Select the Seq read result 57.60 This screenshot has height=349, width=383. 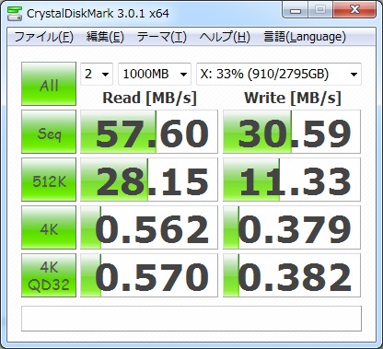tap(149, 132)
